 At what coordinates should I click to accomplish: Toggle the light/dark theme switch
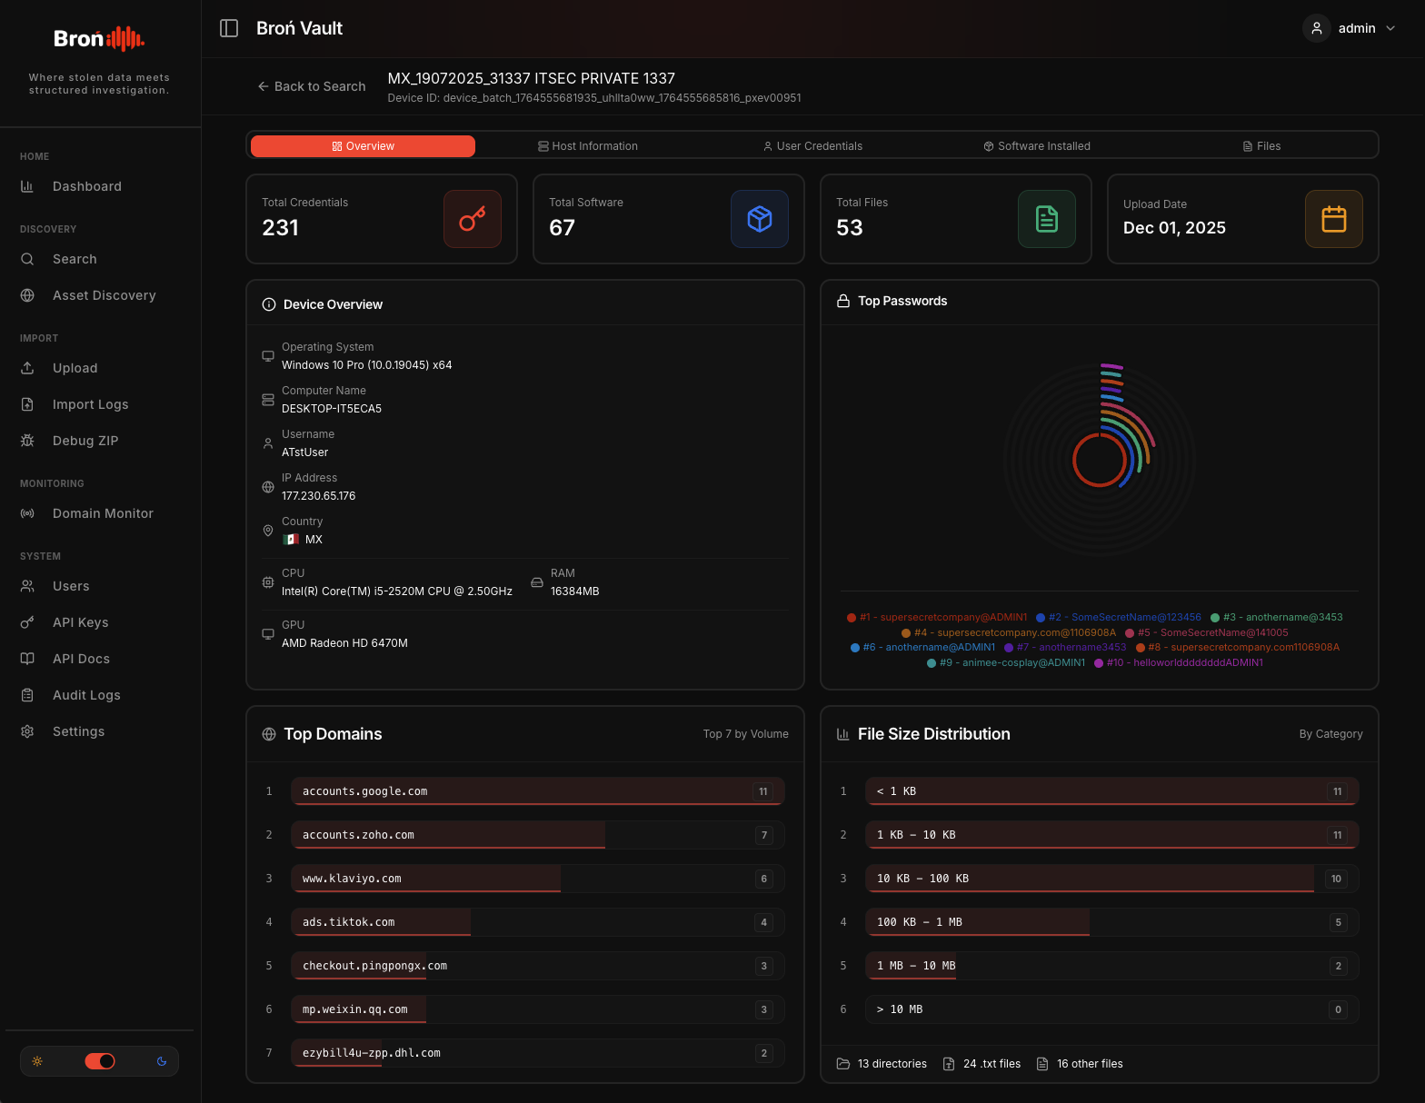(x=100, y=1061)
